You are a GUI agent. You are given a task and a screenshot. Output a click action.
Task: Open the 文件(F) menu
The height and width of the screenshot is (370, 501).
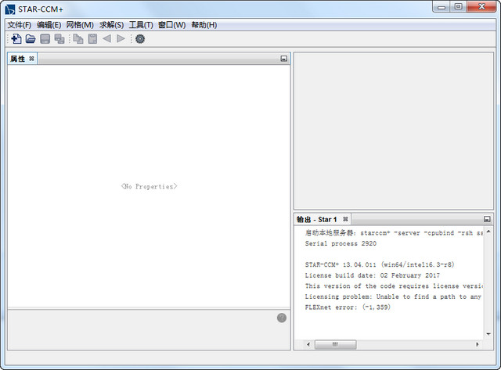(19, 25)
